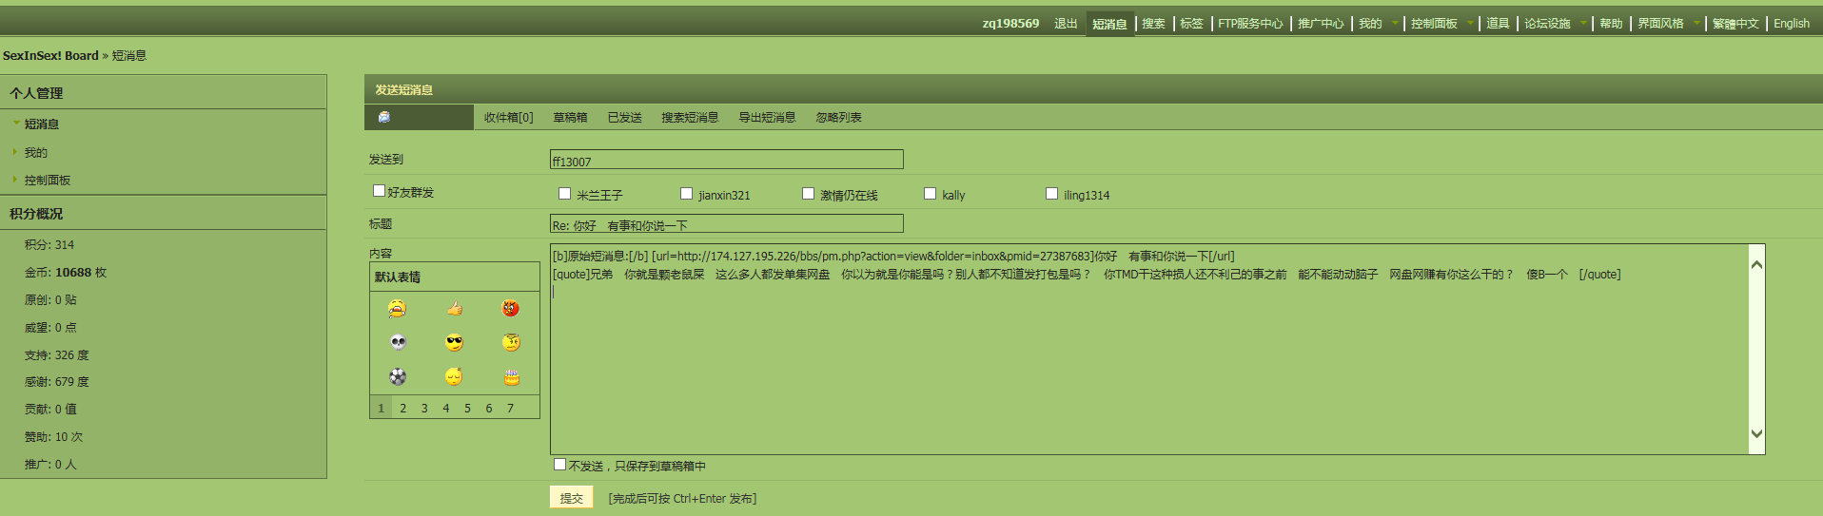
Task: Open 搜索 in top navigation
Action: click(1153, 24)
